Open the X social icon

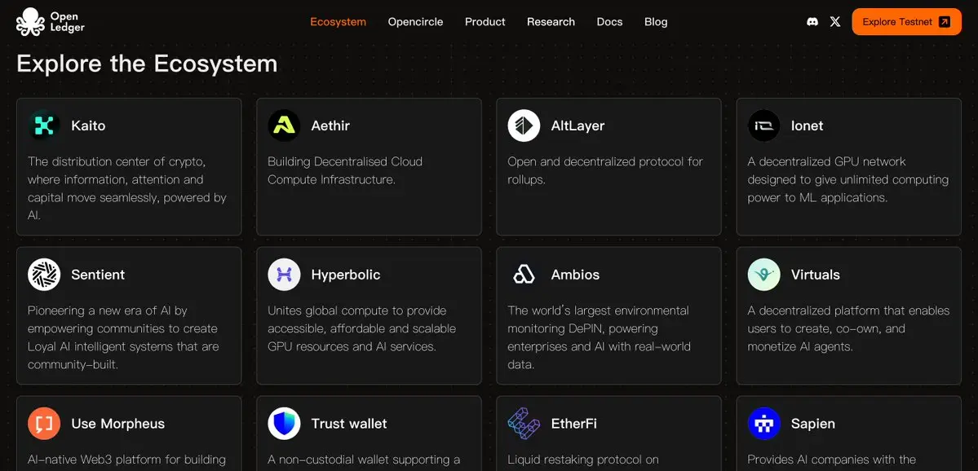click(x=835, y=22)
